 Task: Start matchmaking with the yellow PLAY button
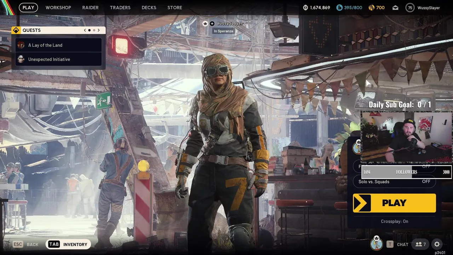pyautogui.click(x=394, y=203)
